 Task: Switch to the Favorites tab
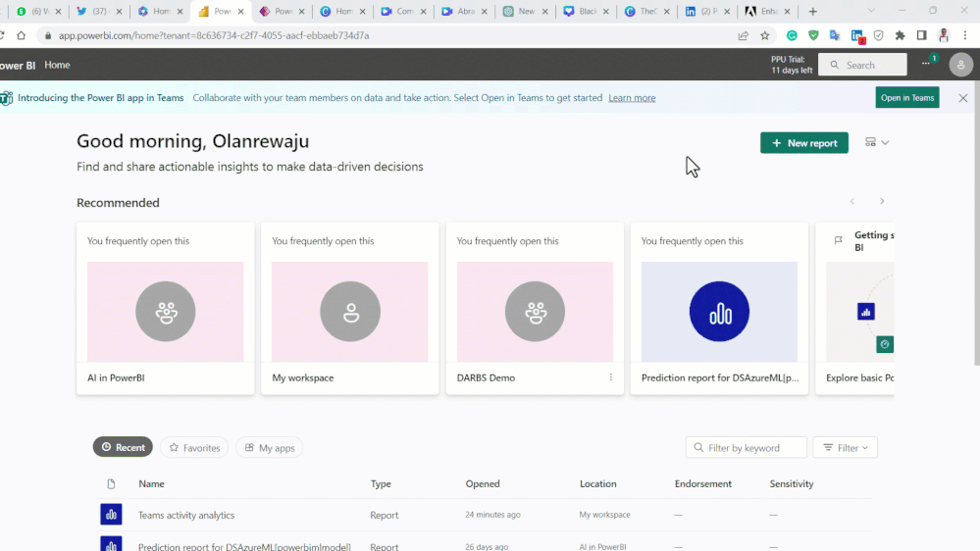[194, 447]
